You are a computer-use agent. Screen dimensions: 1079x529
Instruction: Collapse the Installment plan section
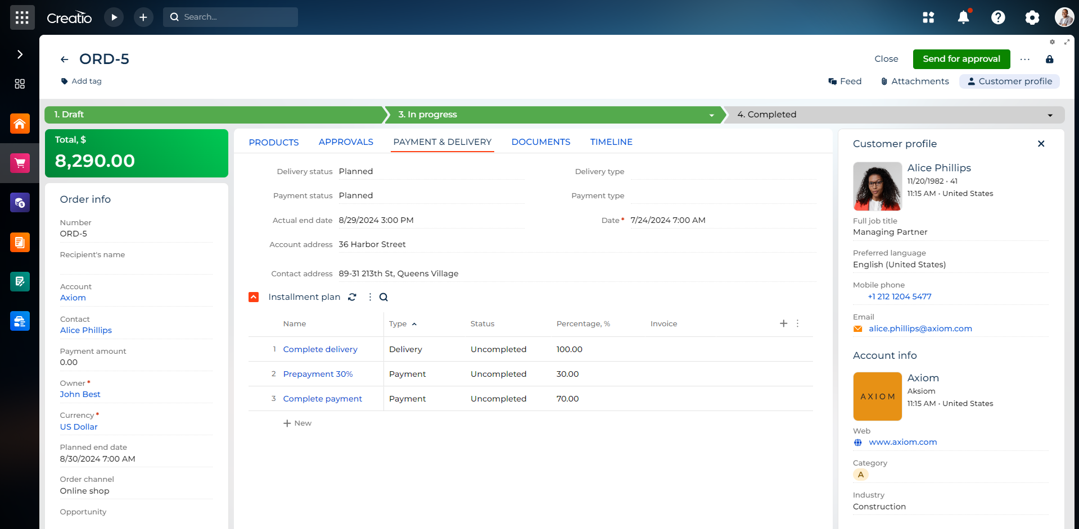(x=254, y=297)
